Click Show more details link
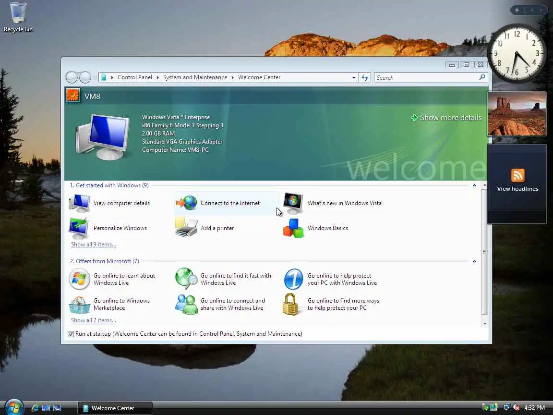 point(446,118)
